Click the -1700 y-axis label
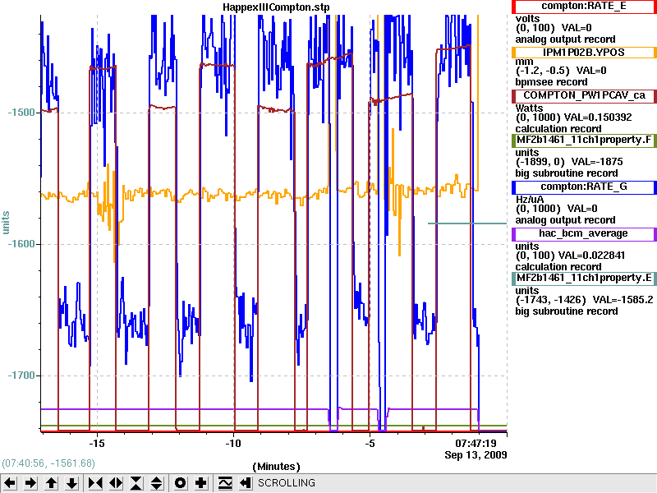657x493 pixels. [21, 376]
